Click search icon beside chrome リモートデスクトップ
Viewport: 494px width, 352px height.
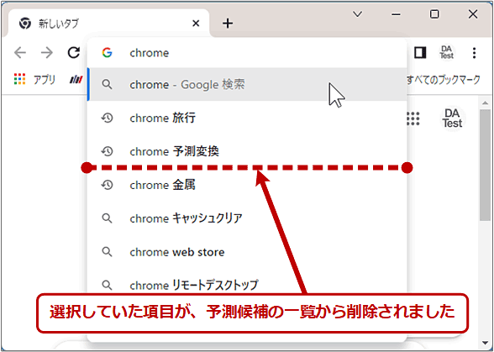click(108, 285)
